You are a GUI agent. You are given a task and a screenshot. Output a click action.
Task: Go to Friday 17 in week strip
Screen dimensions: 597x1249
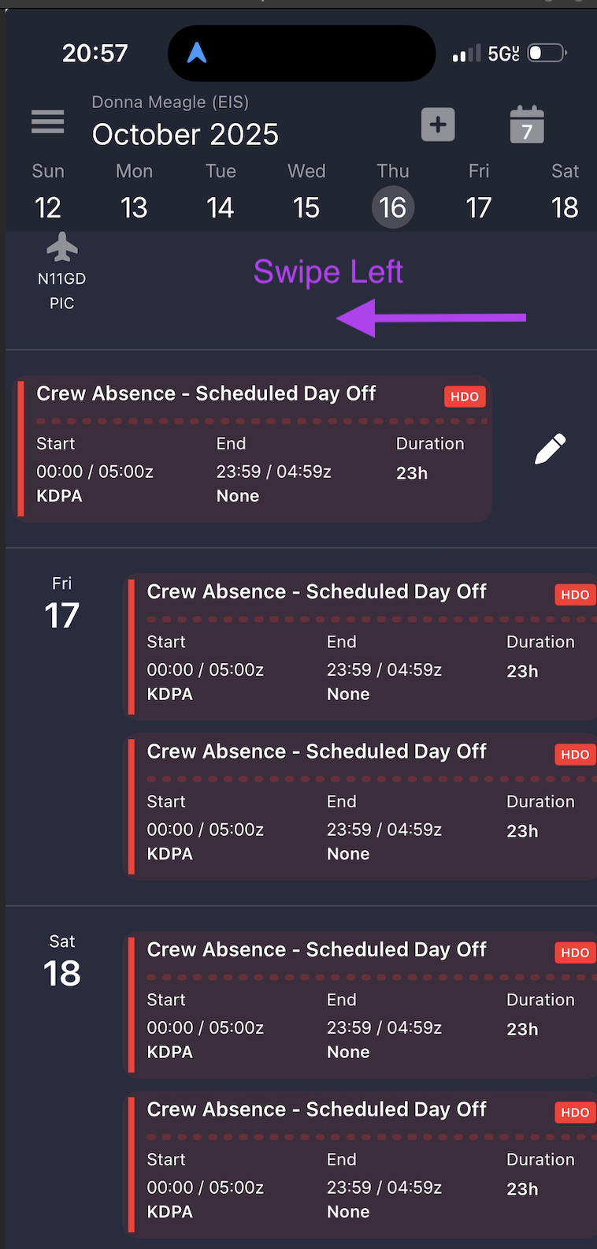tap(478, 207)
